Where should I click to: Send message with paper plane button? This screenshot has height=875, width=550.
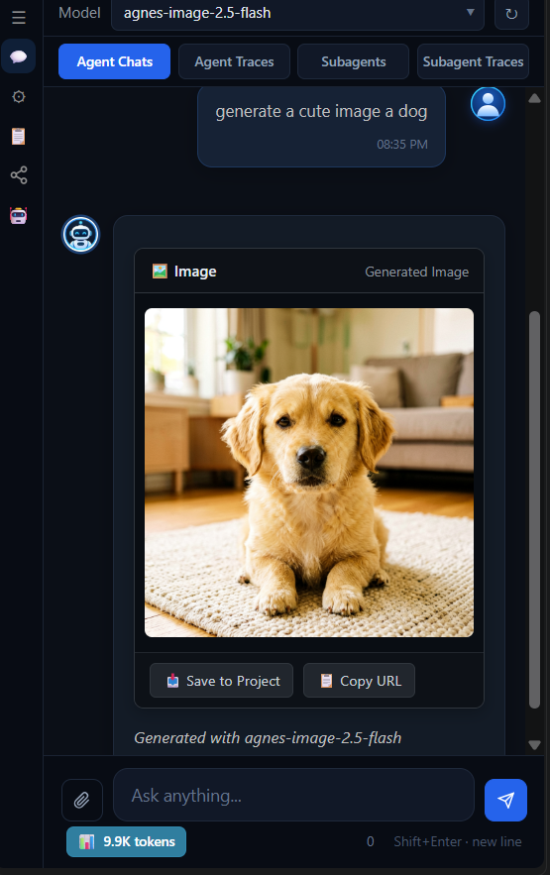pos(505,800)
